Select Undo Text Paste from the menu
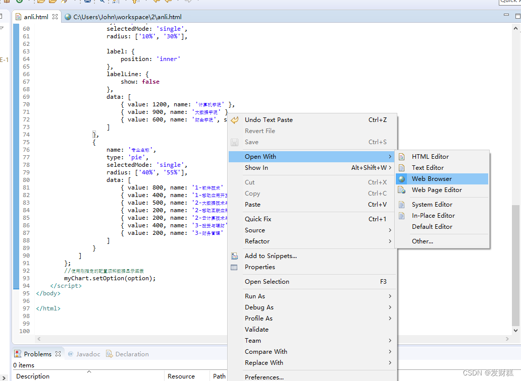Screen dimensions: 521x381 point(268,119)
